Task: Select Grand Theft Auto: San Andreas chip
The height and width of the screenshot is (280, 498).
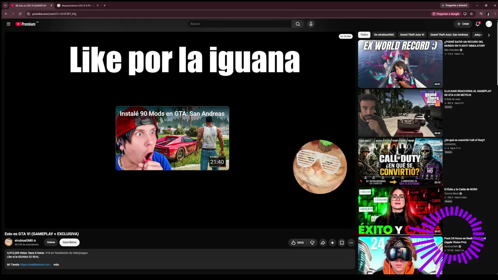Action: tap(449, 35)
